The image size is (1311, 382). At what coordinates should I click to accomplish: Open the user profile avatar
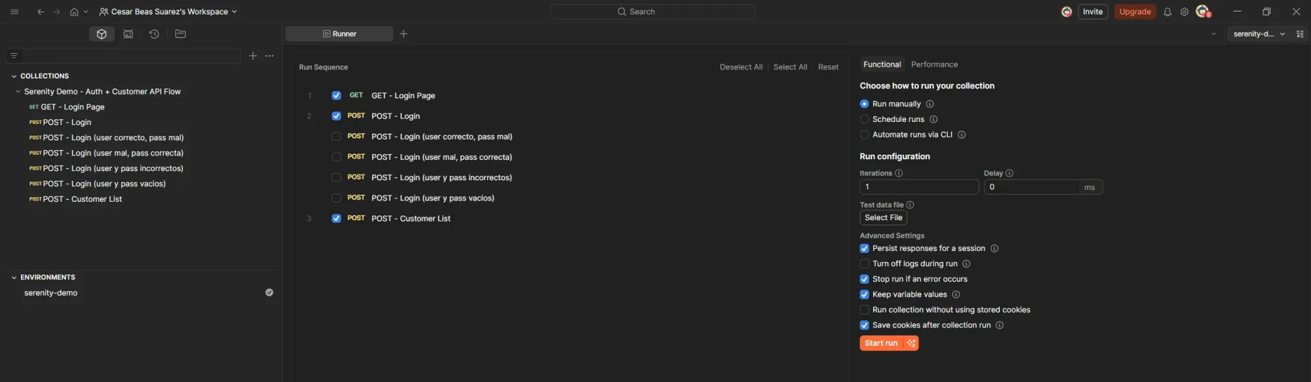tap(1203, 11)
